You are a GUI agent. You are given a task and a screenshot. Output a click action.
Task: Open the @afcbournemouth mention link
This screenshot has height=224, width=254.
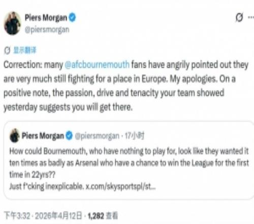[97, 65]
